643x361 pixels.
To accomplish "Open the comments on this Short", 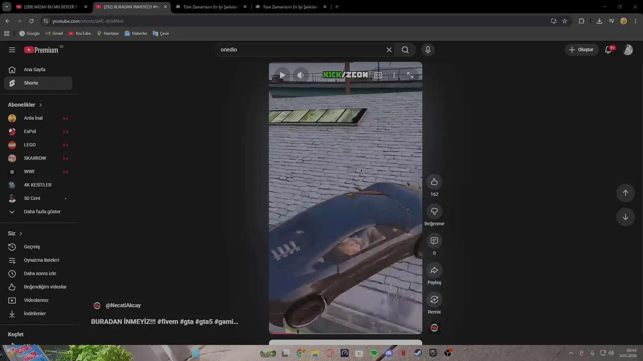I will 435,241.
